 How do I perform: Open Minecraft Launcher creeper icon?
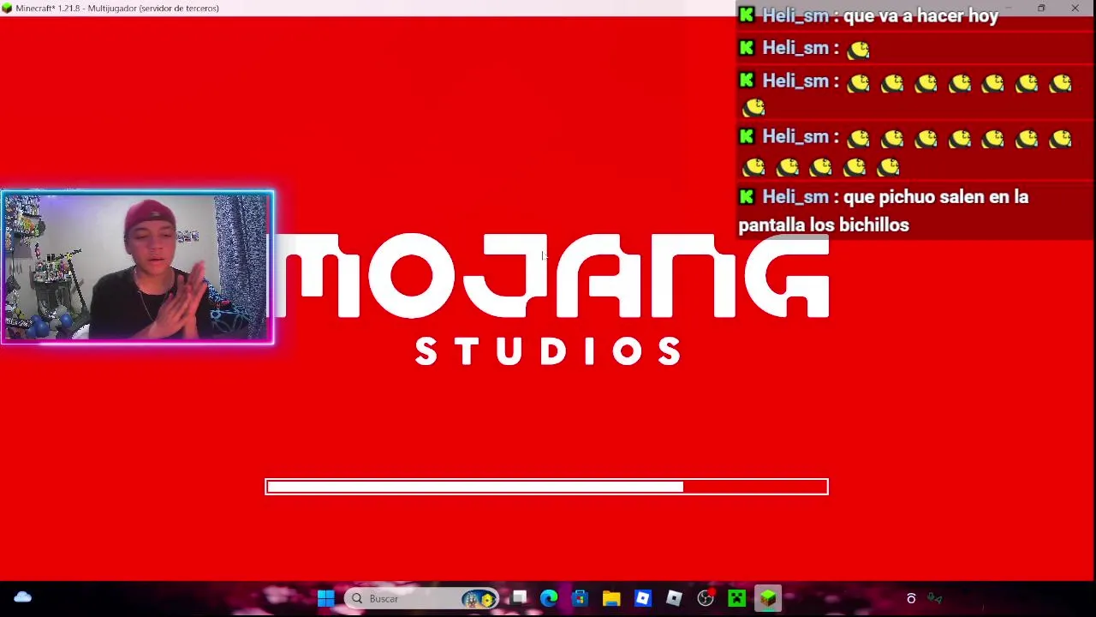point(736,598)
